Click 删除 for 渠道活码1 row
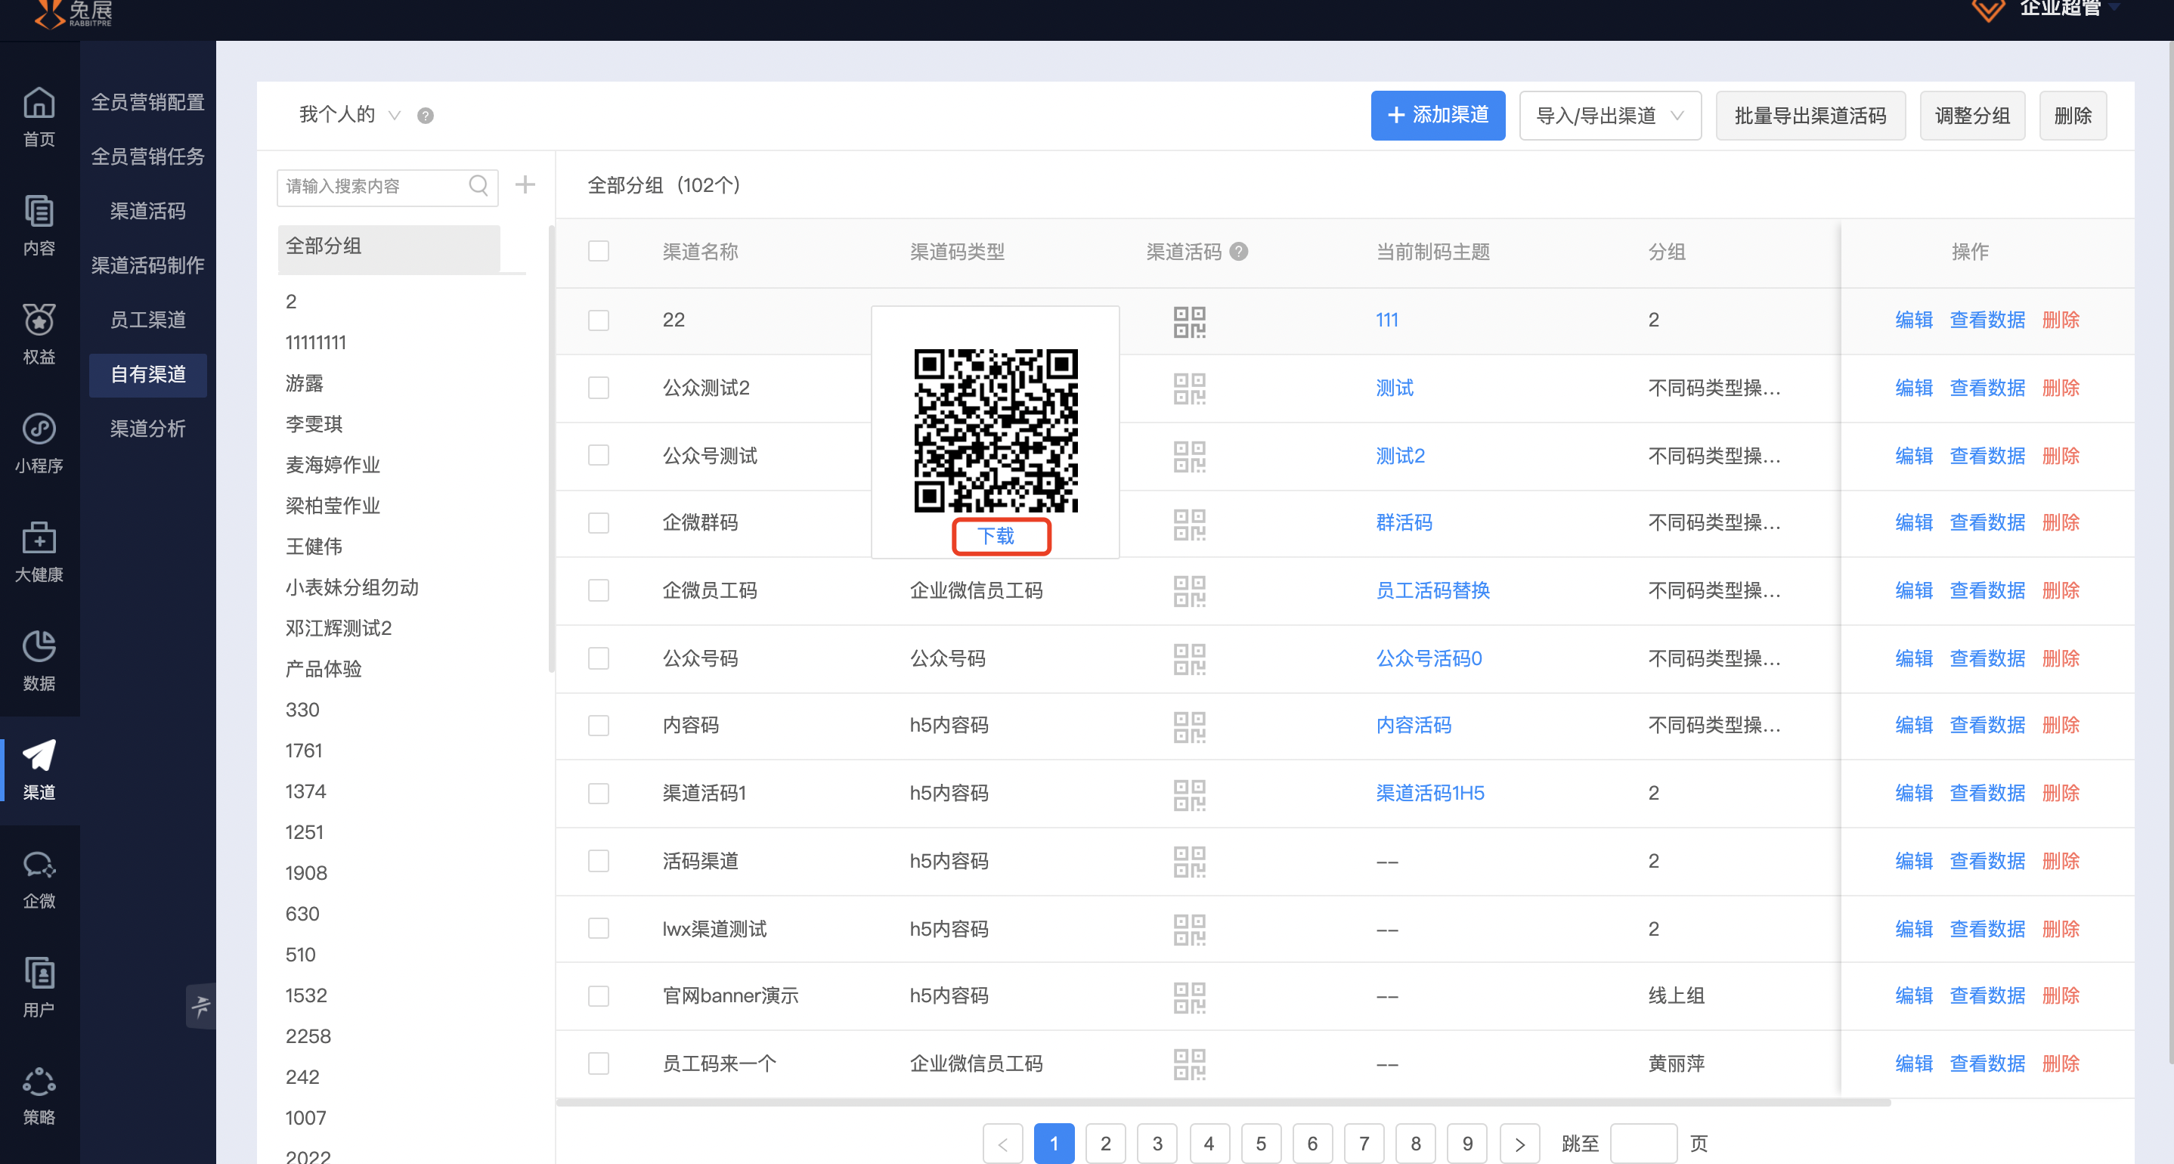 [2061, 794]
